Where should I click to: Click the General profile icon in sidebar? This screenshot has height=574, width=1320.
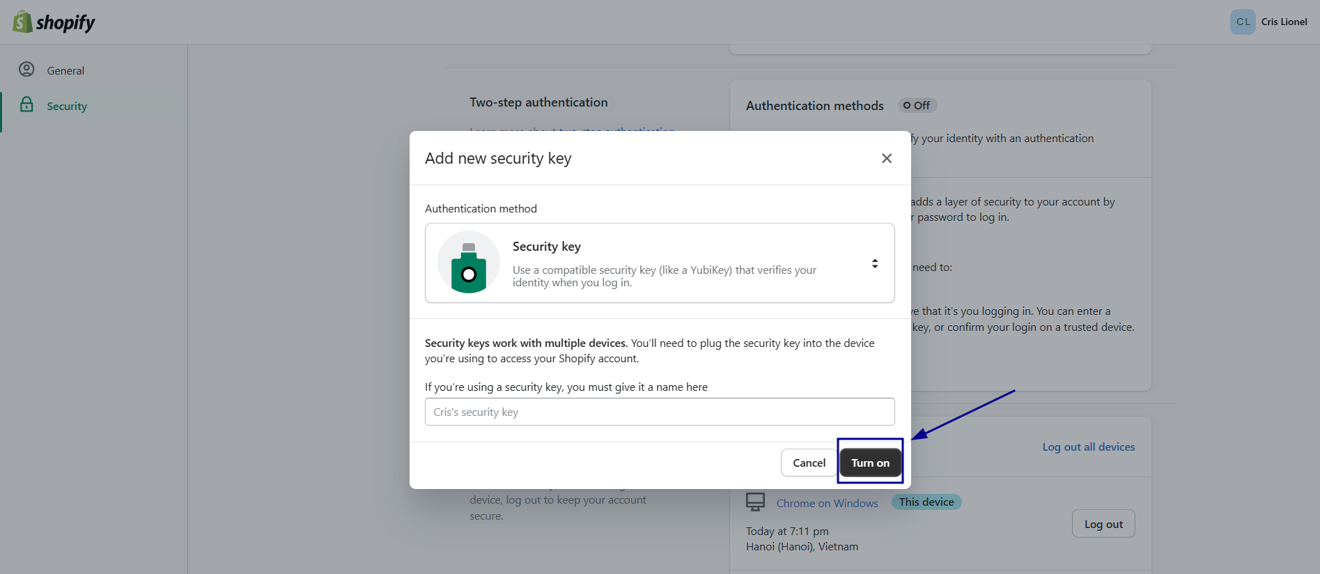pyautogui.click(x=26, y=70)
